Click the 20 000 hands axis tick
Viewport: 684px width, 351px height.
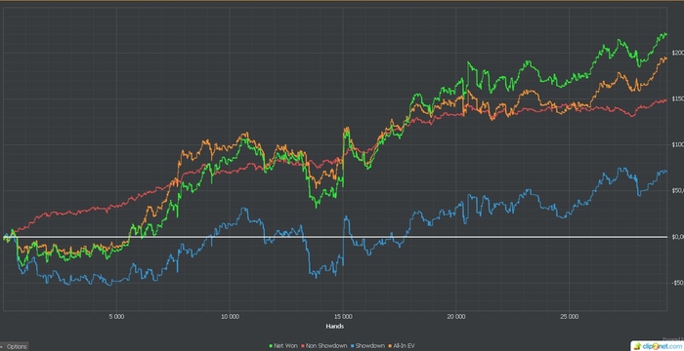click(x=456, y=317)
